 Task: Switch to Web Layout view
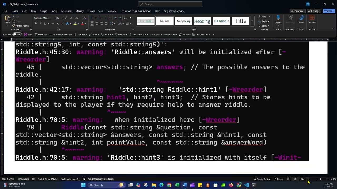pos(302,179)
